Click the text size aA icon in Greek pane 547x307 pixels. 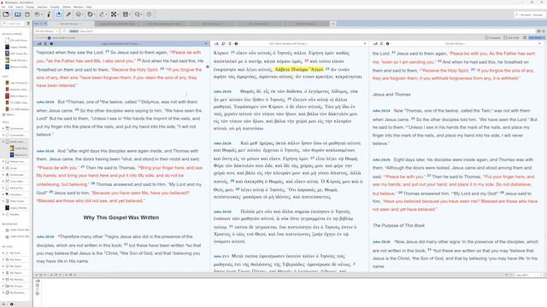[x=216, y=43]
